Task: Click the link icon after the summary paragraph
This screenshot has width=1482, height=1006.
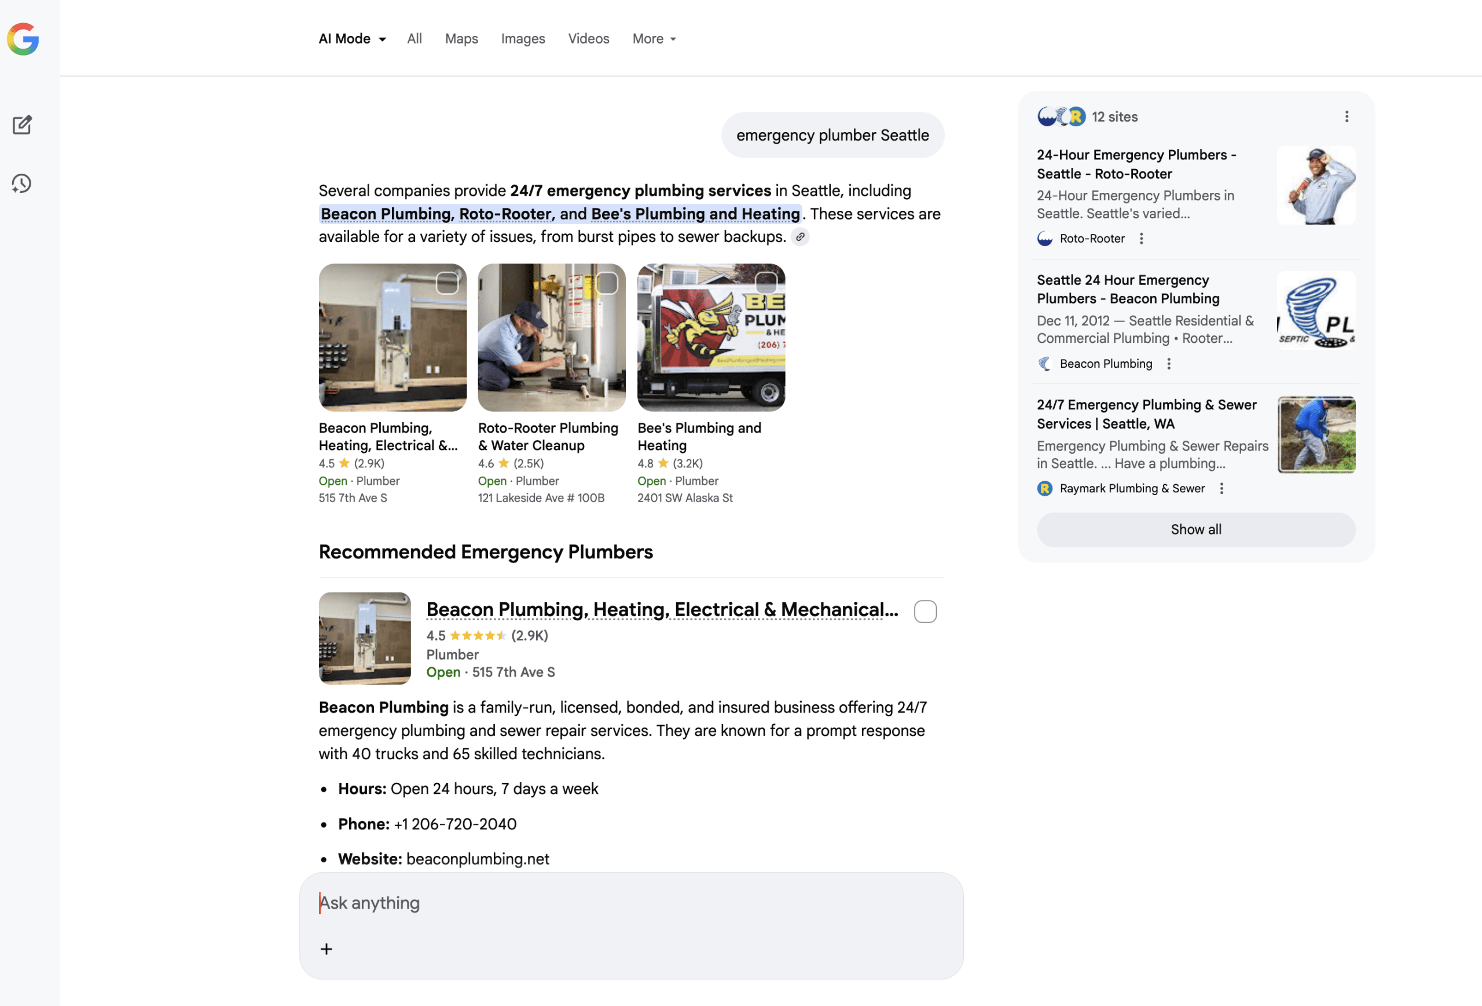Action: click(799, 237)
